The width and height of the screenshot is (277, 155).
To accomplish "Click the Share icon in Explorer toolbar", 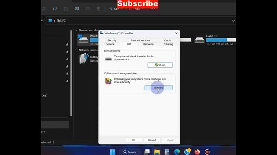I will click(88, 9).
